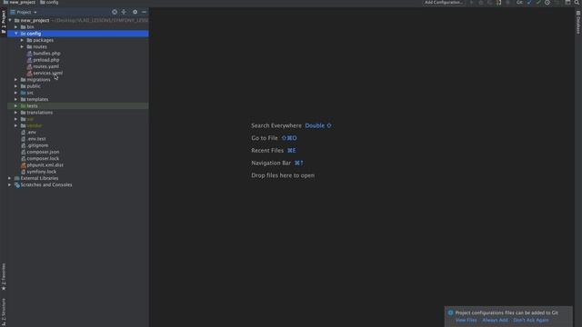Expand the public folder arrow
The height and width of the screenshot is (327, 582).
pos(16,86)
